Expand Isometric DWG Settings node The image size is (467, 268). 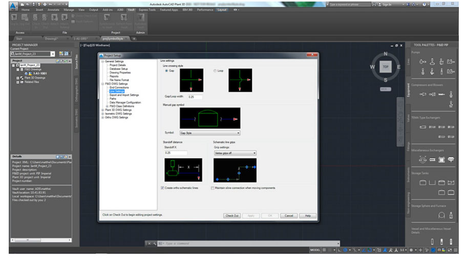(103, 114)
